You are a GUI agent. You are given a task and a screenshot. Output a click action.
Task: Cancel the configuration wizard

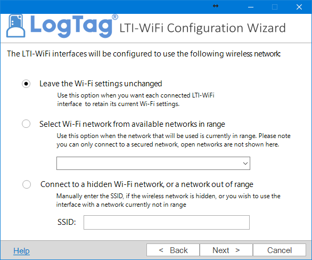(280, 250)
